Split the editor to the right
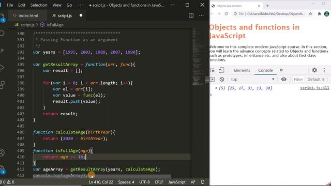The image size is (331, 186). 191,16
